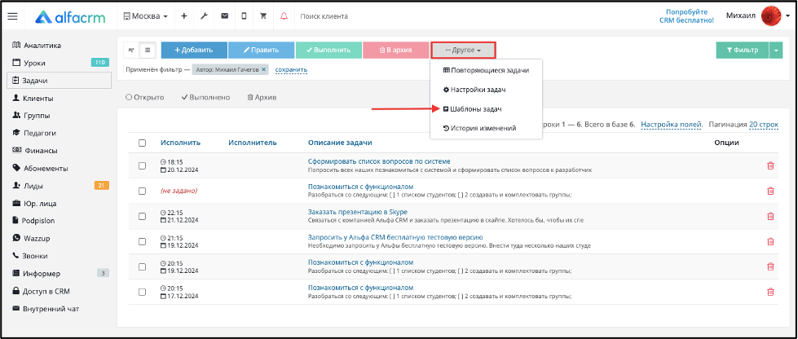This screenshot has height=339, width=798.
Task: Click the shopping cart icon
Action: click(263, 16)
